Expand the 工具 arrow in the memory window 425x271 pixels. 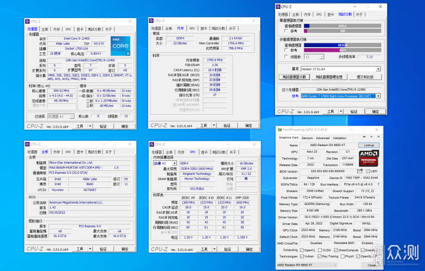214,125
